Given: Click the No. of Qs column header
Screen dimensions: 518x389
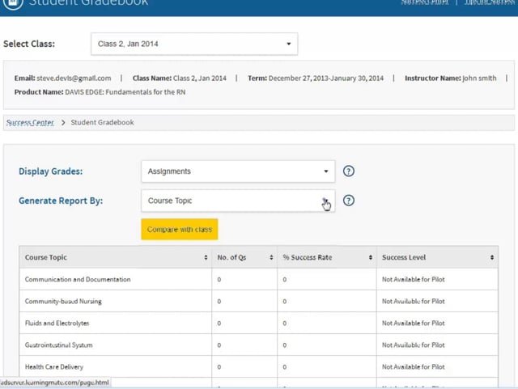Looking at the screenshot, I should pyautogui.click(x=244, y=257).
